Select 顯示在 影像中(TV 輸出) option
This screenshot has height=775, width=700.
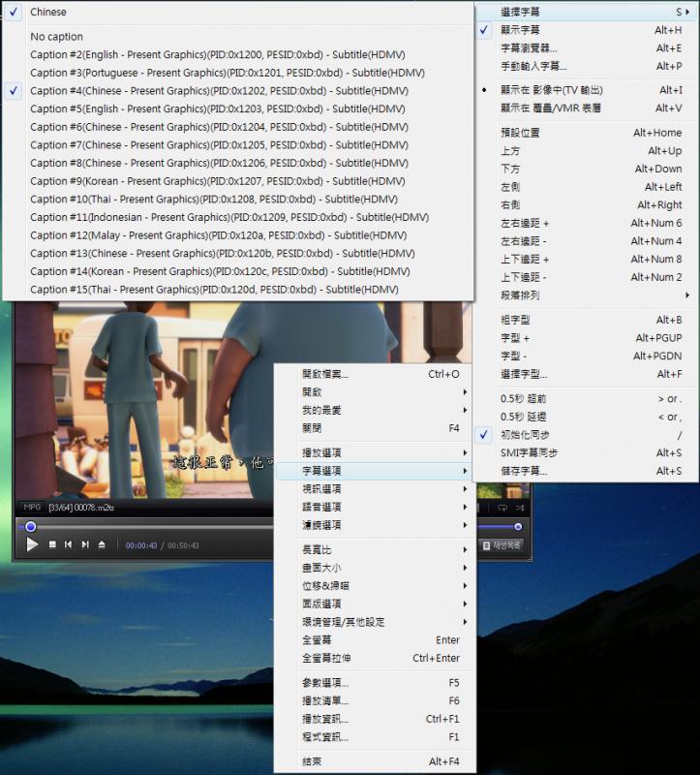(x=586, y=90)
